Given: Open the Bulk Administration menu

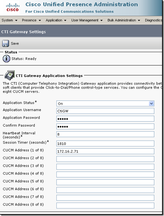Looking at the screenshot, I should [124, 20].
